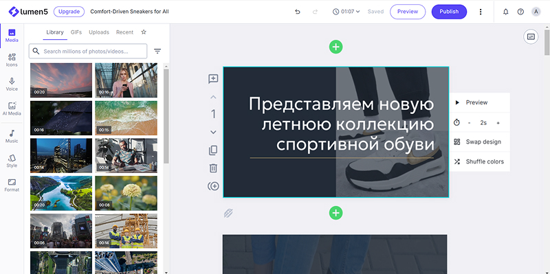The image size is (550, 274).
Task: Decrease scene duration with minus
Action: click(470, 123)
